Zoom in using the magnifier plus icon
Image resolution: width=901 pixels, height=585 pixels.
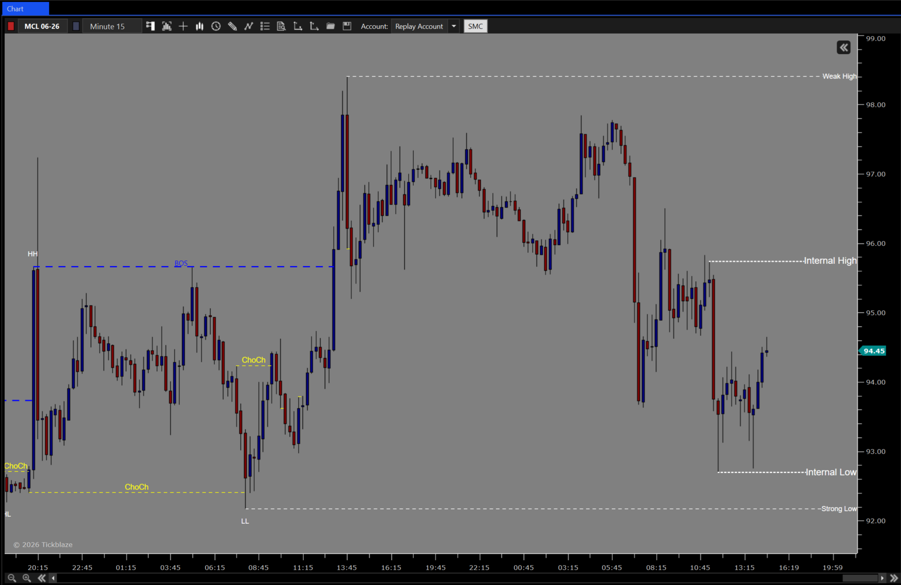pos(27,578)
